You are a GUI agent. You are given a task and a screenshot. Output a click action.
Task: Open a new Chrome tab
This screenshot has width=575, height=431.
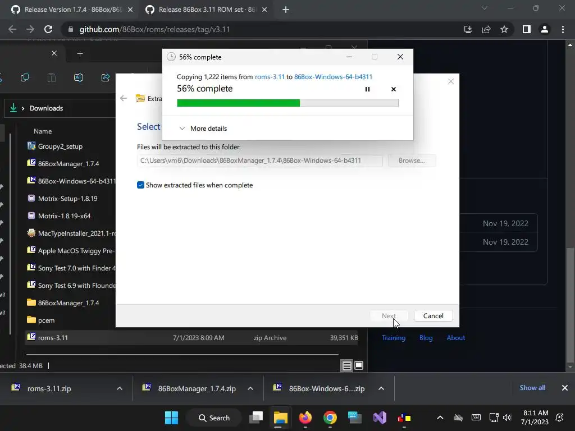coord(286,10)
